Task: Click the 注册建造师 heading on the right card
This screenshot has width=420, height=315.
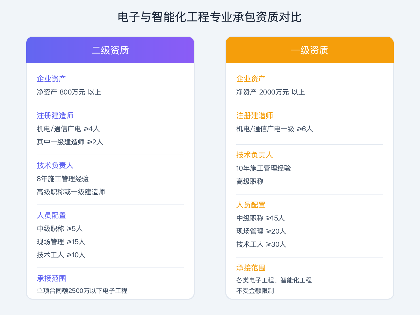Action: point(255,115)
